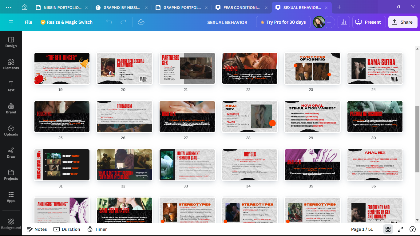The width and height of the screenshot is (420, 236).
Task: Open the Design panel in sidebar
Action: tap(11, 42)
